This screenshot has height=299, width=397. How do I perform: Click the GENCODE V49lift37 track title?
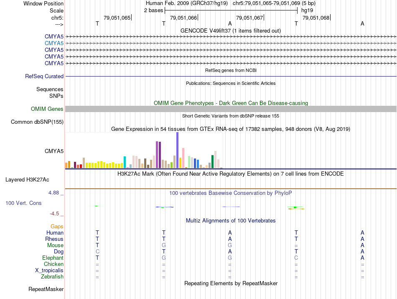tap(231, 31)
